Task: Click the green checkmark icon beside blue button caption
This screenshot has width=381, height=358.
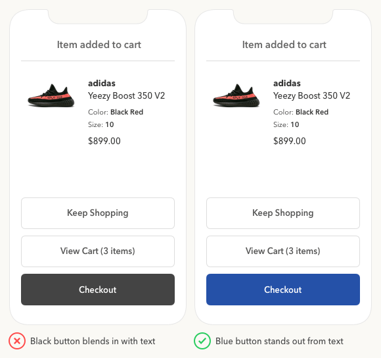Action: click(202, 341)
